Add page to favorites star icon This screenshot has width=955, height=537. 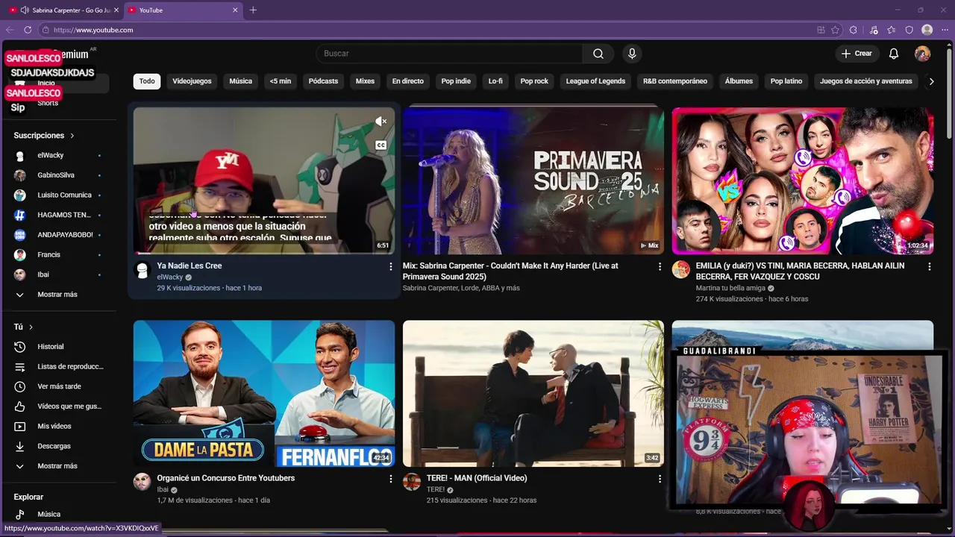coord(835,30)
